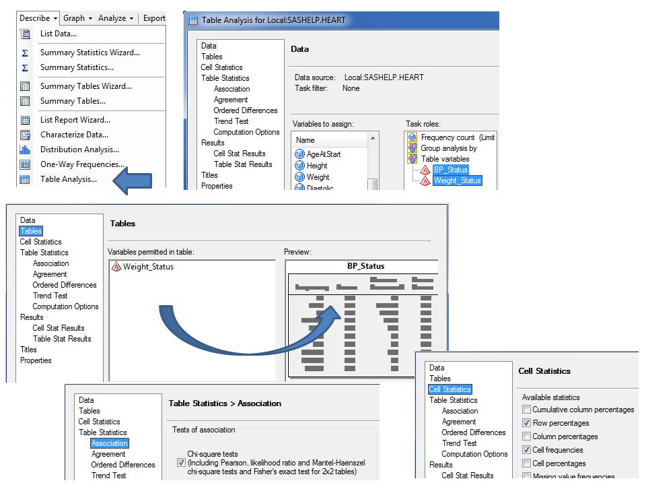The image size is (646, 485).
Task: Click the Name column header in variables list
Action: pyautogui.click(x=329, y=140)
